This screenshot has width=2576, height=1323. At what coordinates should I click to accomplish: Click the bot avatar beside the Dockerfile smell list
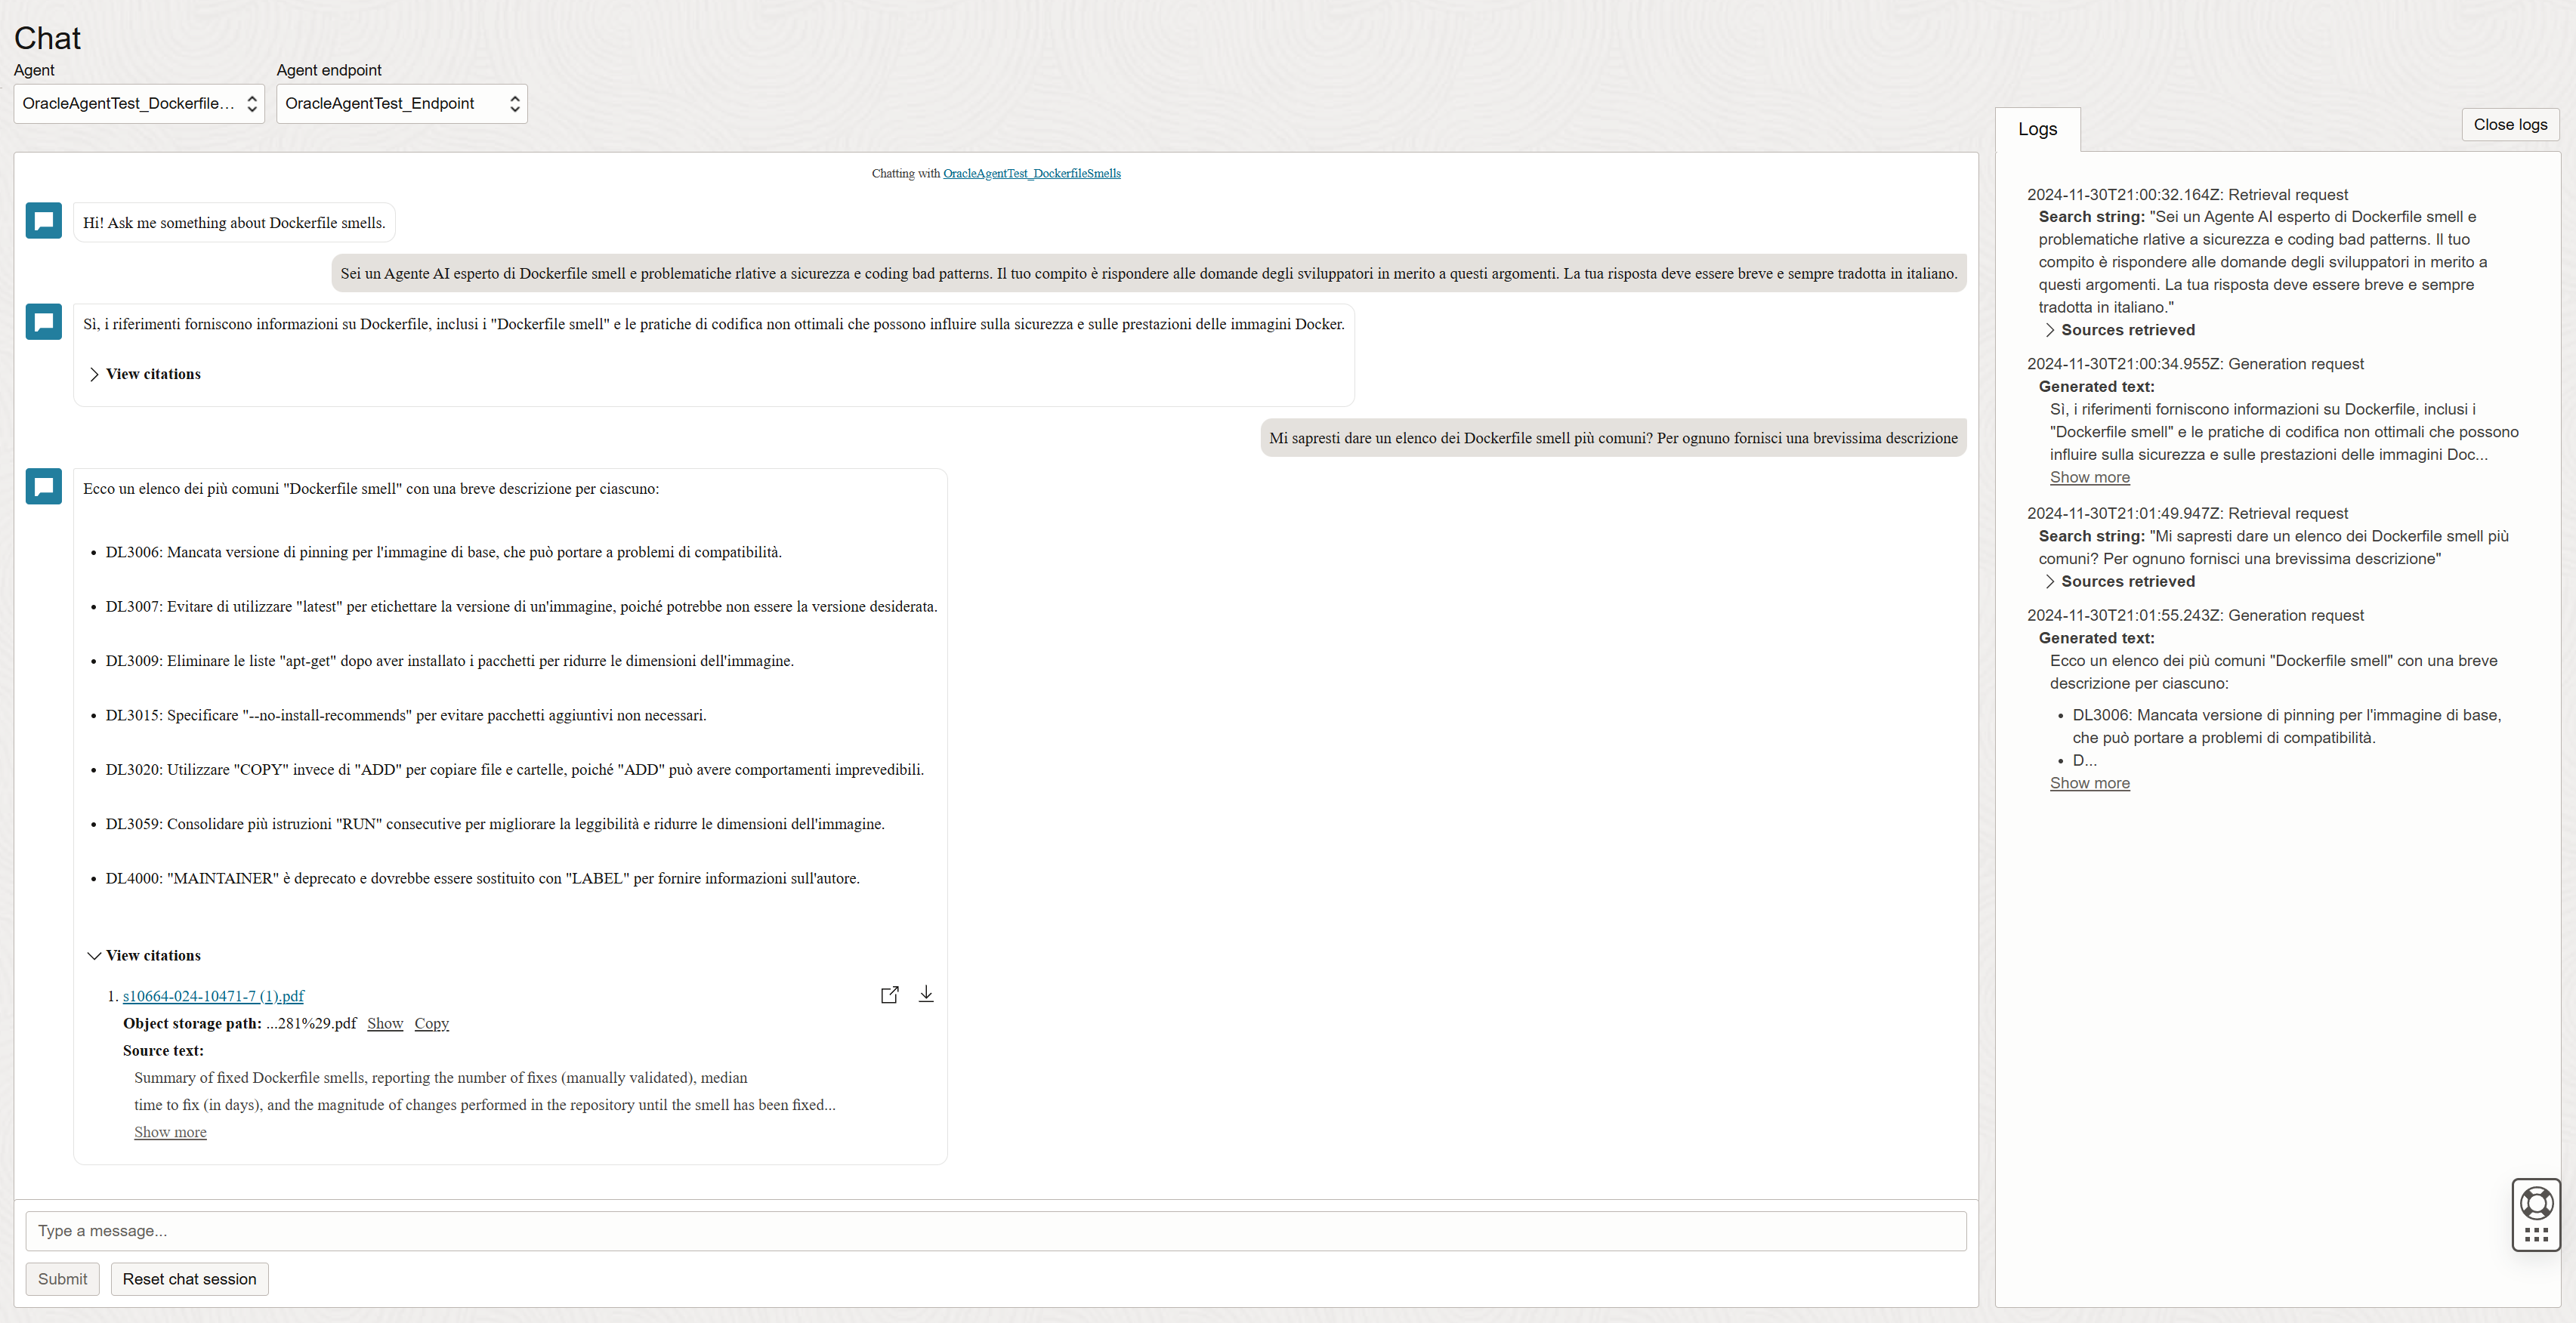44,486
